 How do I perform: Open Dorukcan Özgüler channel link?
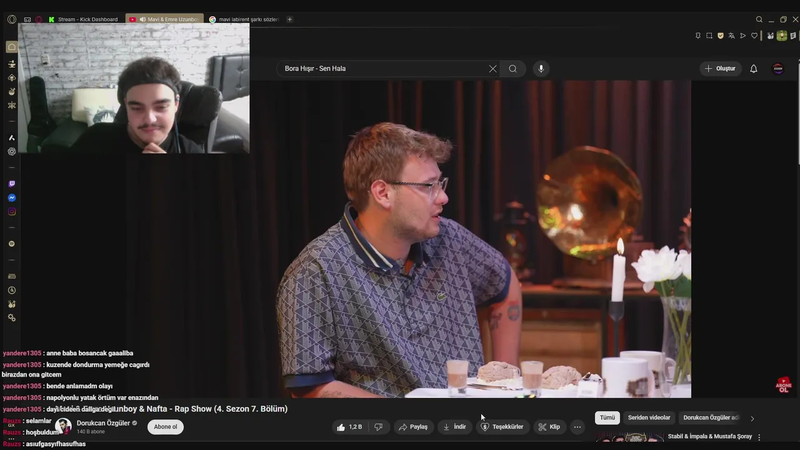click(x=103, y=423)
